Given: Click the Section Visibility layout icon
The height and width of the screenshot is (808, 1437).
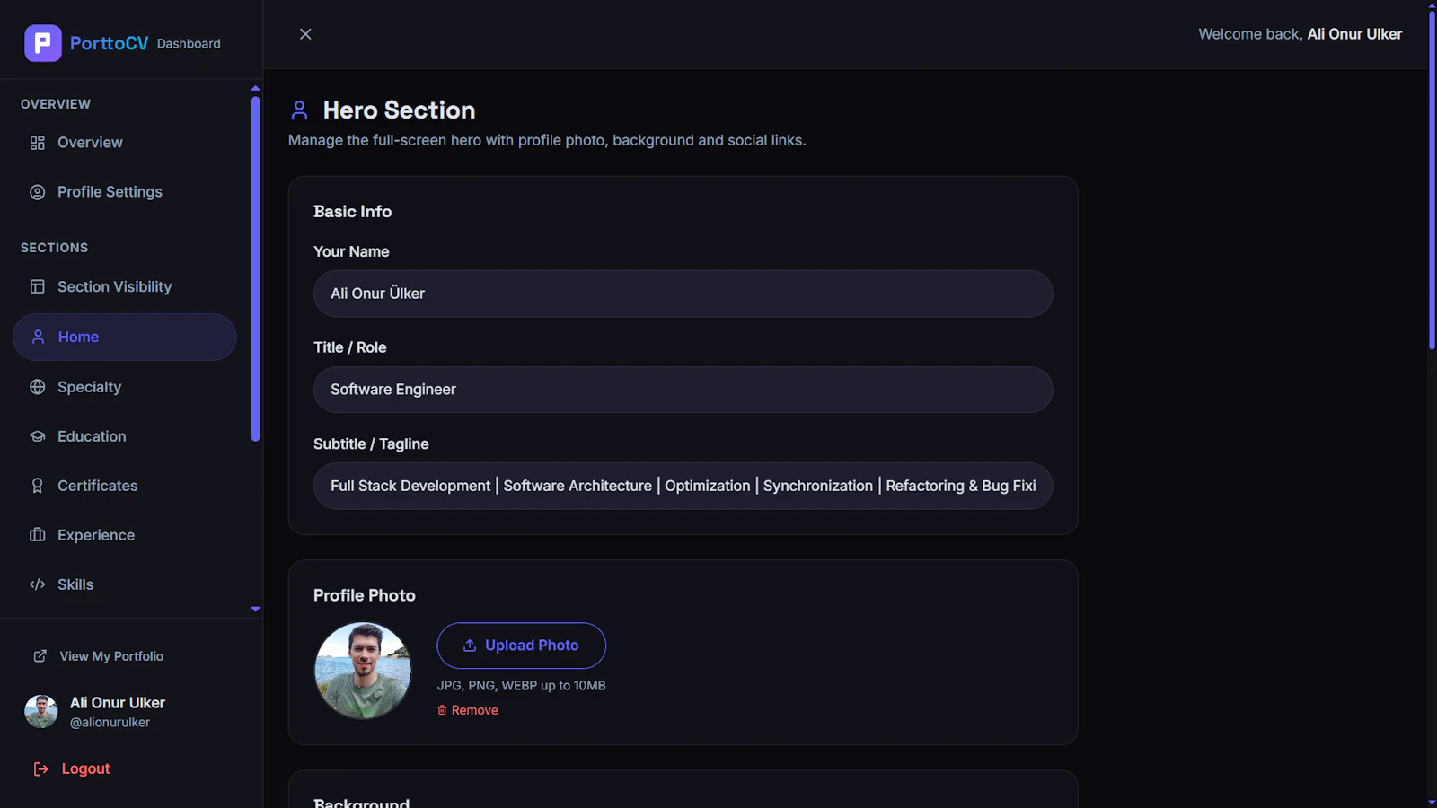Looking at the screenshot, I should click(x=37, y=287).
